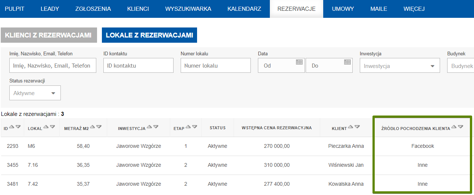Click metraż value 36,35
Image resolution: width=474 pixels, height=195 pixels.
(83, 165)
